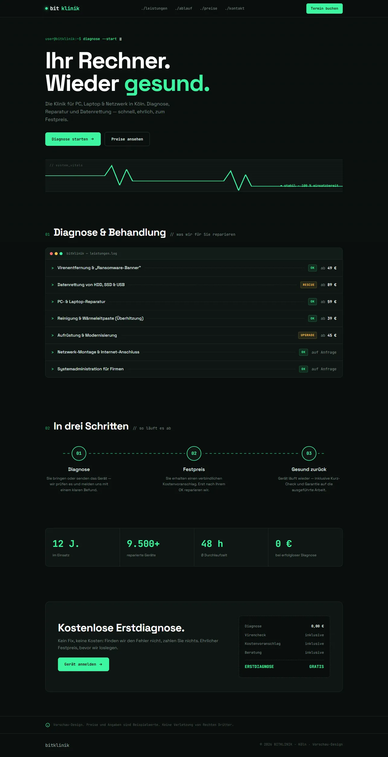388x757 pixels.
Task: Click the UPGRADE badge
Action: click(307, 335)
